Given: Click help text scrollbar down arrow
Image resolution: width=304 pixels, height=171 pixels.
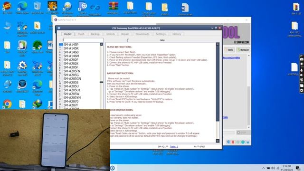Looking at the screenshot, I should [218, 141].
